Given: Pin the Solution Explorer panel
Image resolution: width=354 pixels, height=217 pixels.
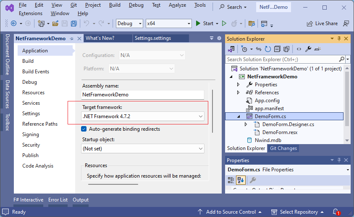Looking at the screenshot, I should click(x=339, y=39).
